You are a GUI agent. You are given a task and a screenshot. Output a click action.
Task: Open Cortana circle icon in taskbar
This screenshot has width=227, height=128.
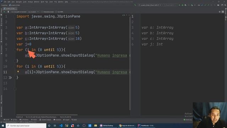point(49,126)
